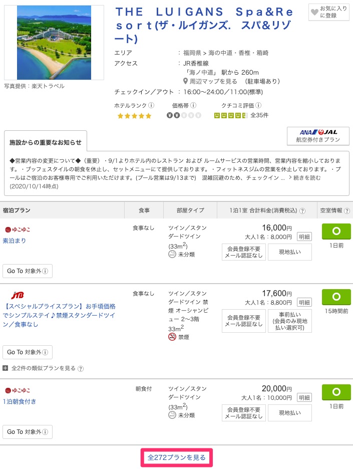Image resolution: width=353 pixels, height=469 pixels.
Task: Click the Go To 対象外 button under JTB plan
Action: pos(28,352)
